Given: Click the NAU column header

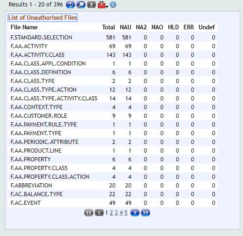Looking at the screenshot, I should (125, 27).
